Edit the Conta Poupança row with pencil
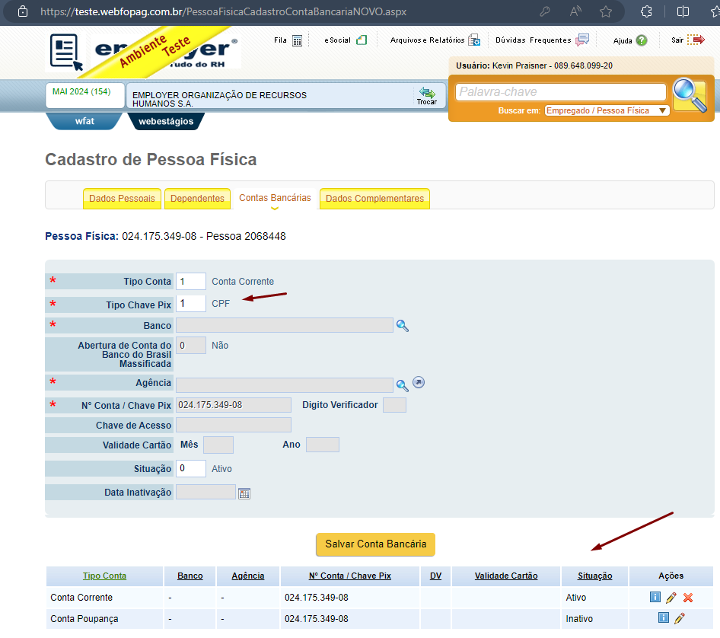720x638 pixels. (x=680, y=618)
